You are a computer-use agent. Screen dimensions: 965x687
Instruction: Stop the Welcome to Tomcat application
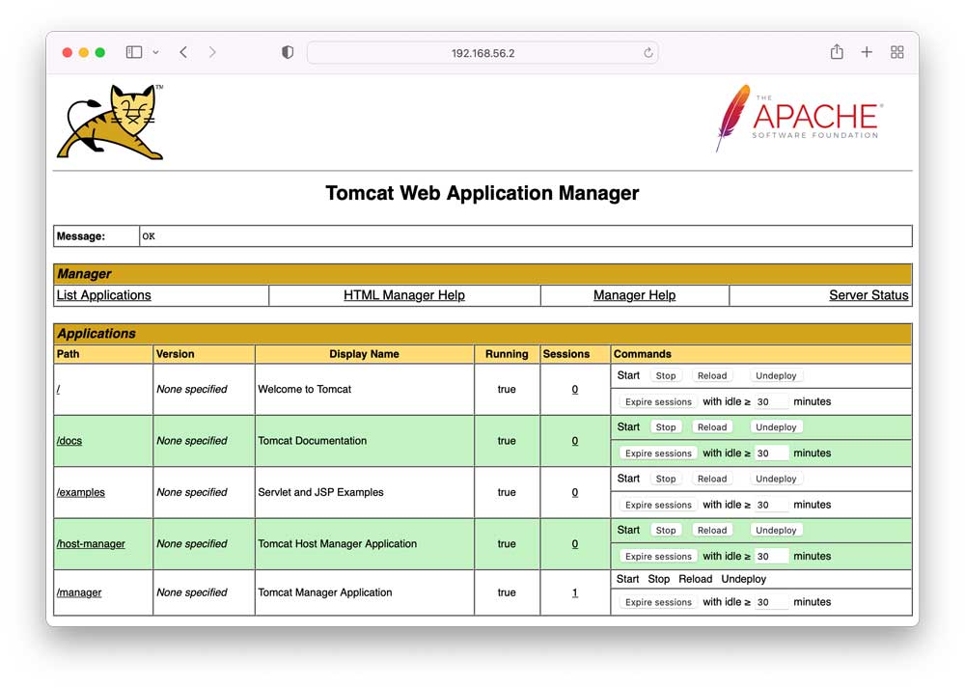[x=665, y=375]
